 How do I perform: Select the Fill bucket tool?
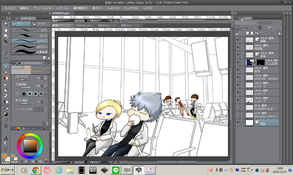click(x=6, y=108)
